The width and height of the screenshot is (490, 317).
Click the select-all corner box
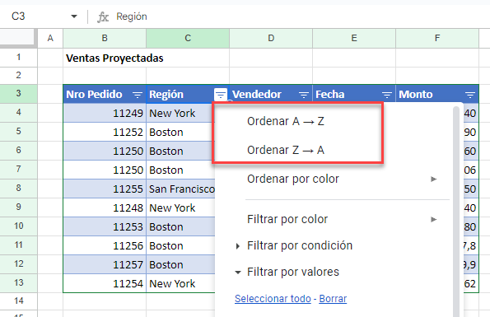[x=17, y=38]
